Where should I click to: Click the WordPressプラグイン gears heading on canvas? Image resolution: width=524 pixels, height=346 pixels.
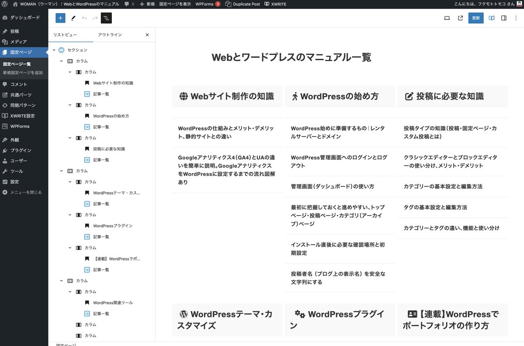pos(340,320)
